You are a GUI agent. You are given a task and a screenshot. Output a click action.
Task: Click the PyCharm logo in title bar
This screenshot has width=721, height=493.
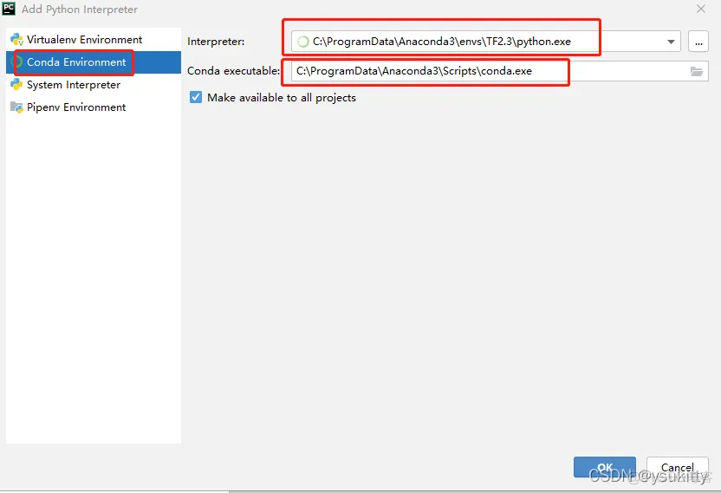point(10,10)
